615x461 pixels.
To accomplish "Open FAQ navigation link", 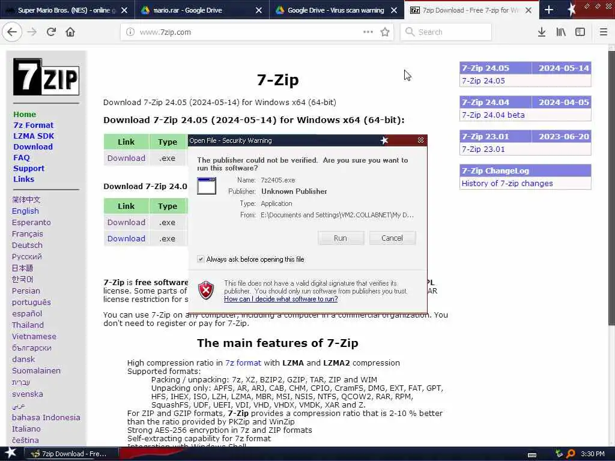I will pyautogui.click(x=22, y=157).
